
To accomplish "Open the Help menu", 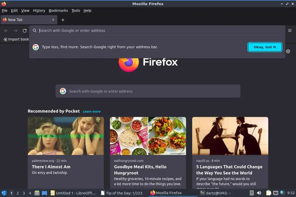I will click(87, 11).
